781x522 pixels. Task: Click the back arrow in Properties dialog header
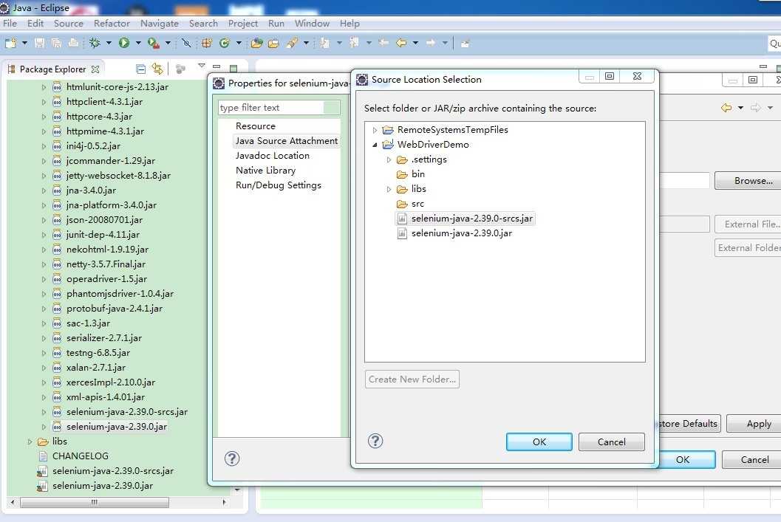coord(727,108)
